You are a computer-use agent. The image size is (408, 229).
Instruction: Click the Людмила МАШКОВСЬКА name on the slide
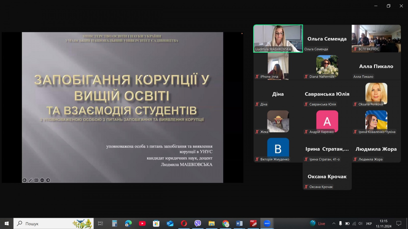(186, 164)
